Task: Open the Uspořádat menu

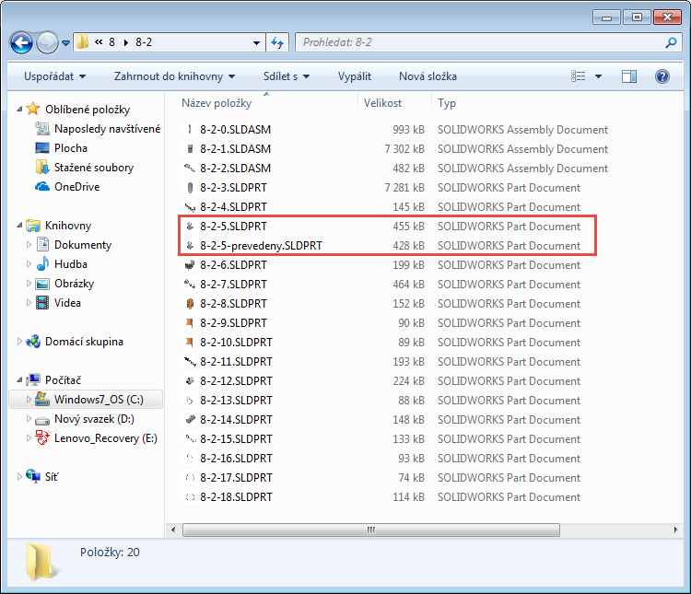Action: pyautogui.click(x=54, y=76)
